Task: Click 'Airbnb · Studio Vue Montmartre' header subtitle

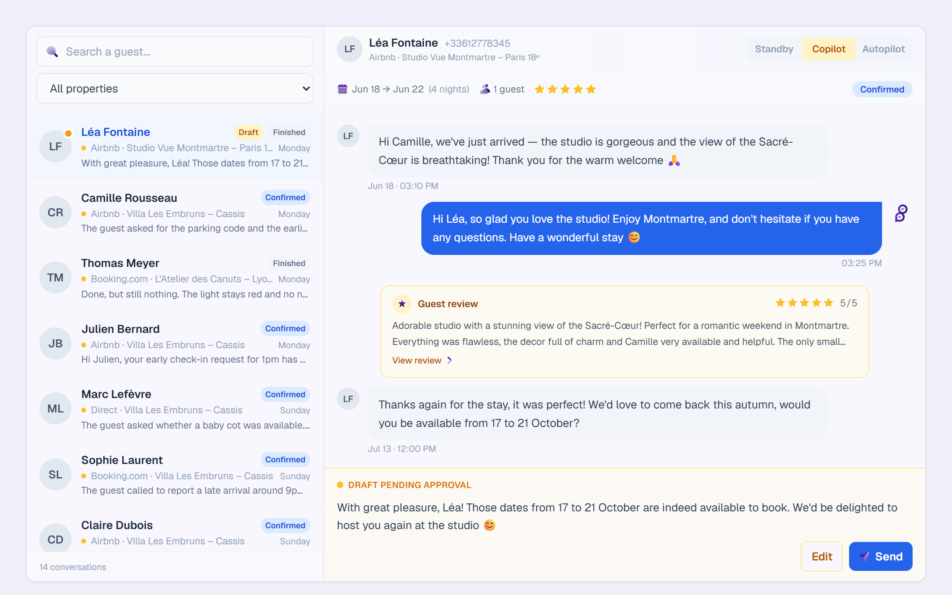Action: click(x=454, y=57)
